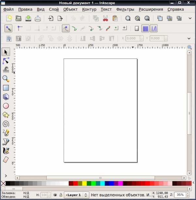Expand more tools in the toolbox
The height and width of the screenshot is (200, 196).
tap(6, 176)
